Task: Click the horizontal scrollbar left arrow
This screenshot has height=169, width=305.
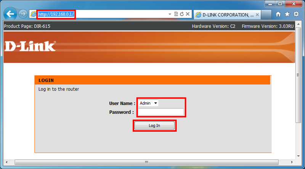Action: [x=6, y=162]
